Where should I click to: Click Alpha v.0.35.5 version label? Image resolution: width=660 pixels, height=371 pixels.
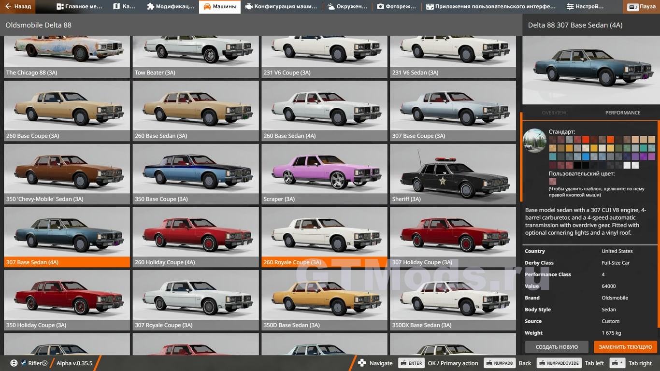pos(74,363)
